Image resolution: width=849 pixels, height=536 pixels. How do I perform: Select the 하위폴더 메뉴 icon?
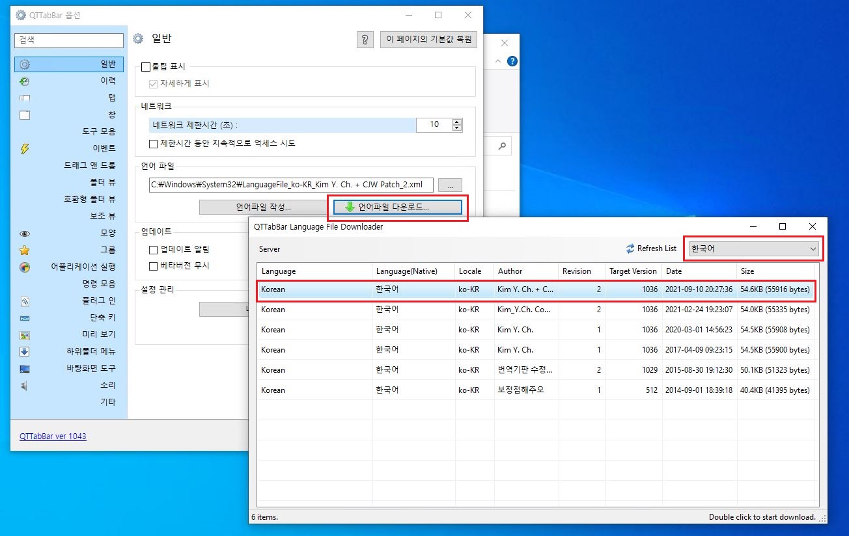click(25, 352)
